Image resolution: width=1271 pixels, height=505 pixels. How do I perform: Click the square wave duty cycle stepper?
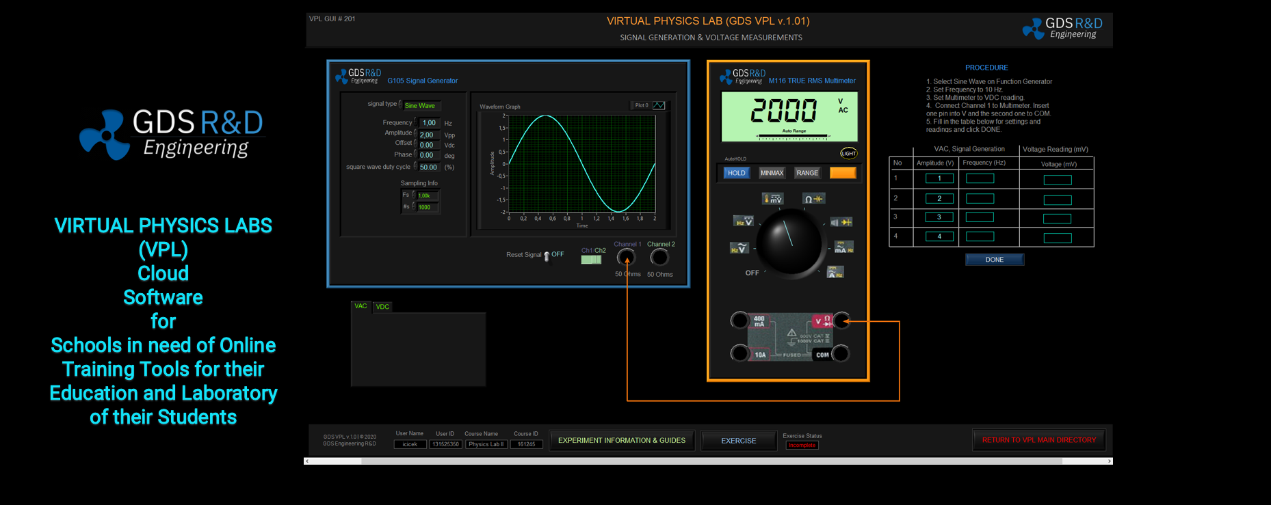pos(415,165)
